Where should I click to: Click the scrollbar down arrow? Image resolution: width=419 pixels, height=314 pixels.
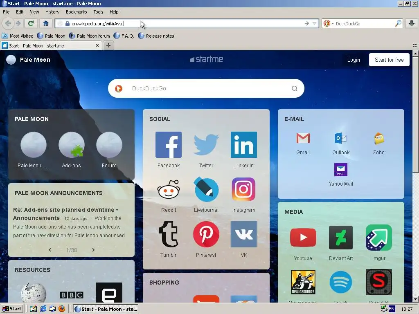point(415,300)
